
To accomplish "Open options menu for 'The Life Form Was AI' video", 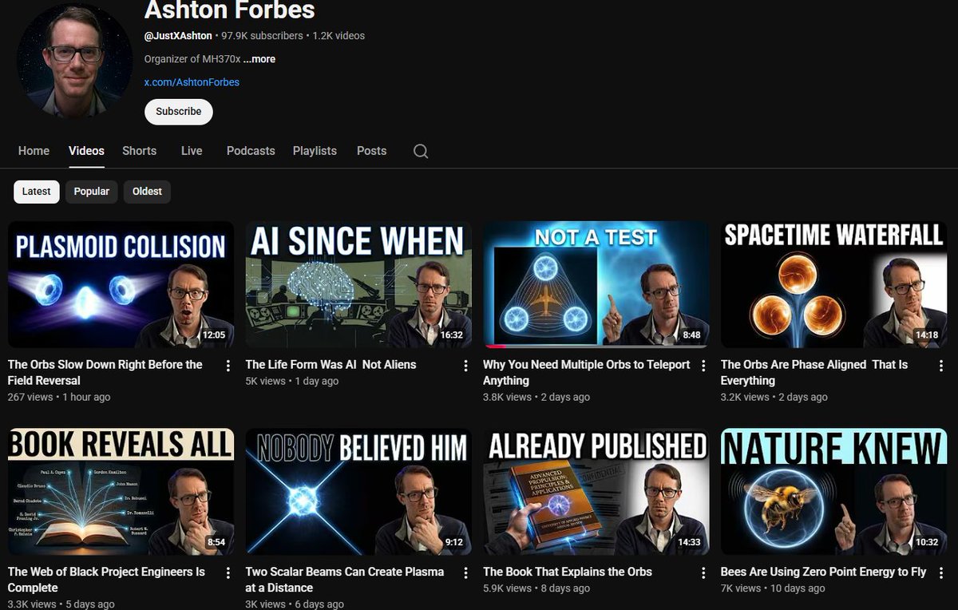I will coord(466,366).
